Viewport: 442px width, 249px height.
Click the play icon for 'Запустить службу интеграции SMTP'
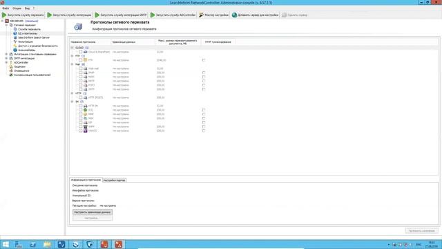tap(97, 15)
